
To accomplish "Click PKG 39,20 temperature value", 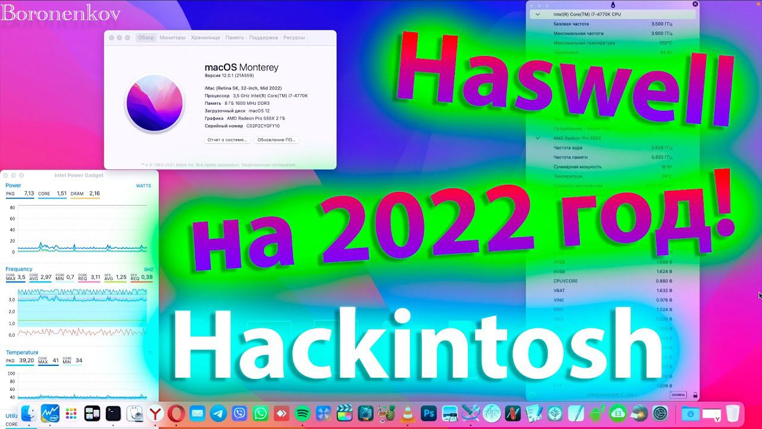I will click(20, 360).
